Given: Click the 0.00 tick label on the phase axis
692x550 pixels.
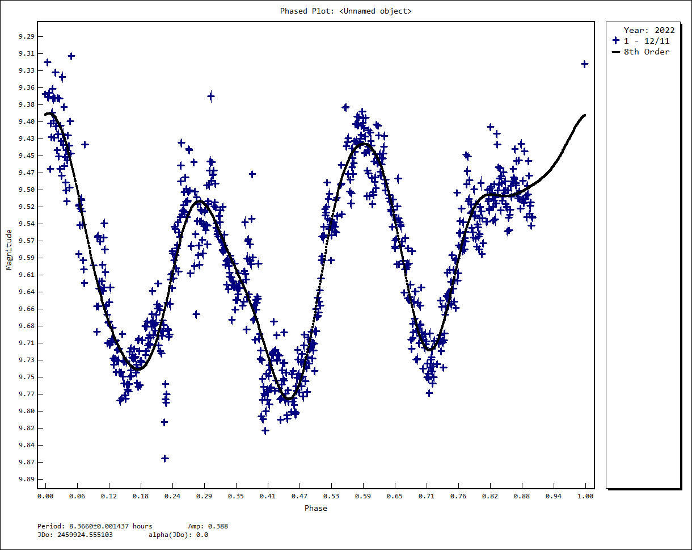Looking at the screenshot, I should click(45, 496).
